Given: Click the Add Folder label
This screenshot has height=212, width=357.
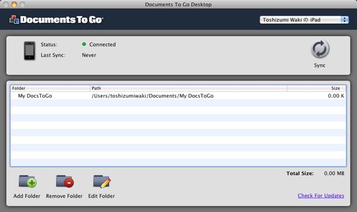Looking at the screenshot, I should (x=27, y=196).
